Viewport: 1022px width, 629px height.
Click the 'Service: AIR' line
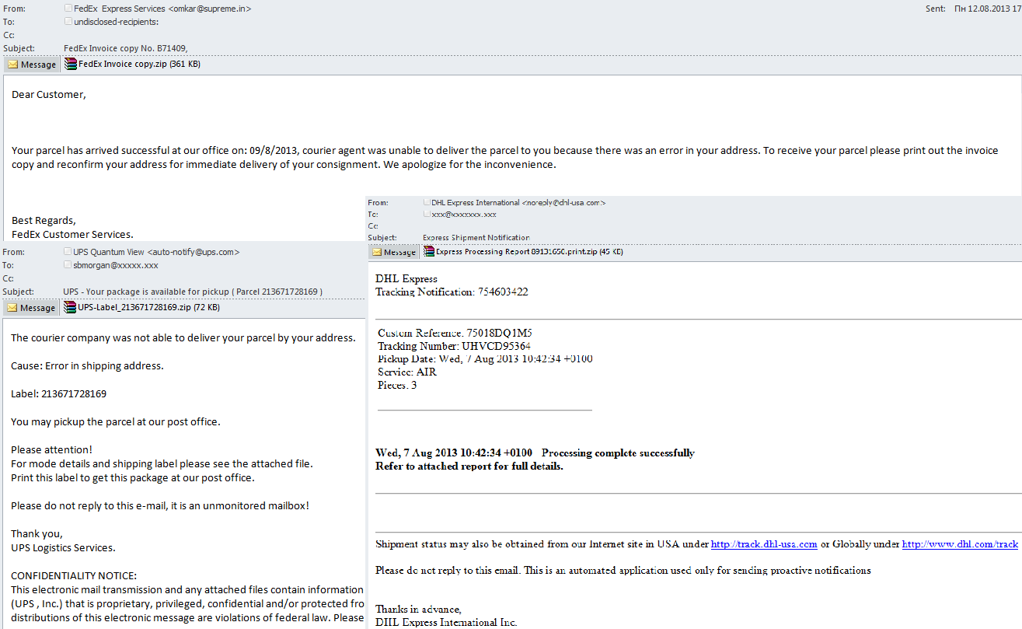click(407, 372)
